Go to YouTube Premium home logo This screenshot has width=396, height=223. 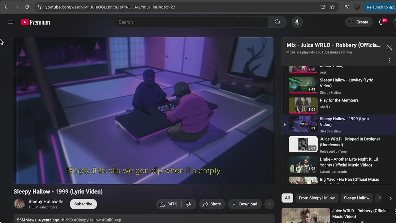[x=35, y=22]
